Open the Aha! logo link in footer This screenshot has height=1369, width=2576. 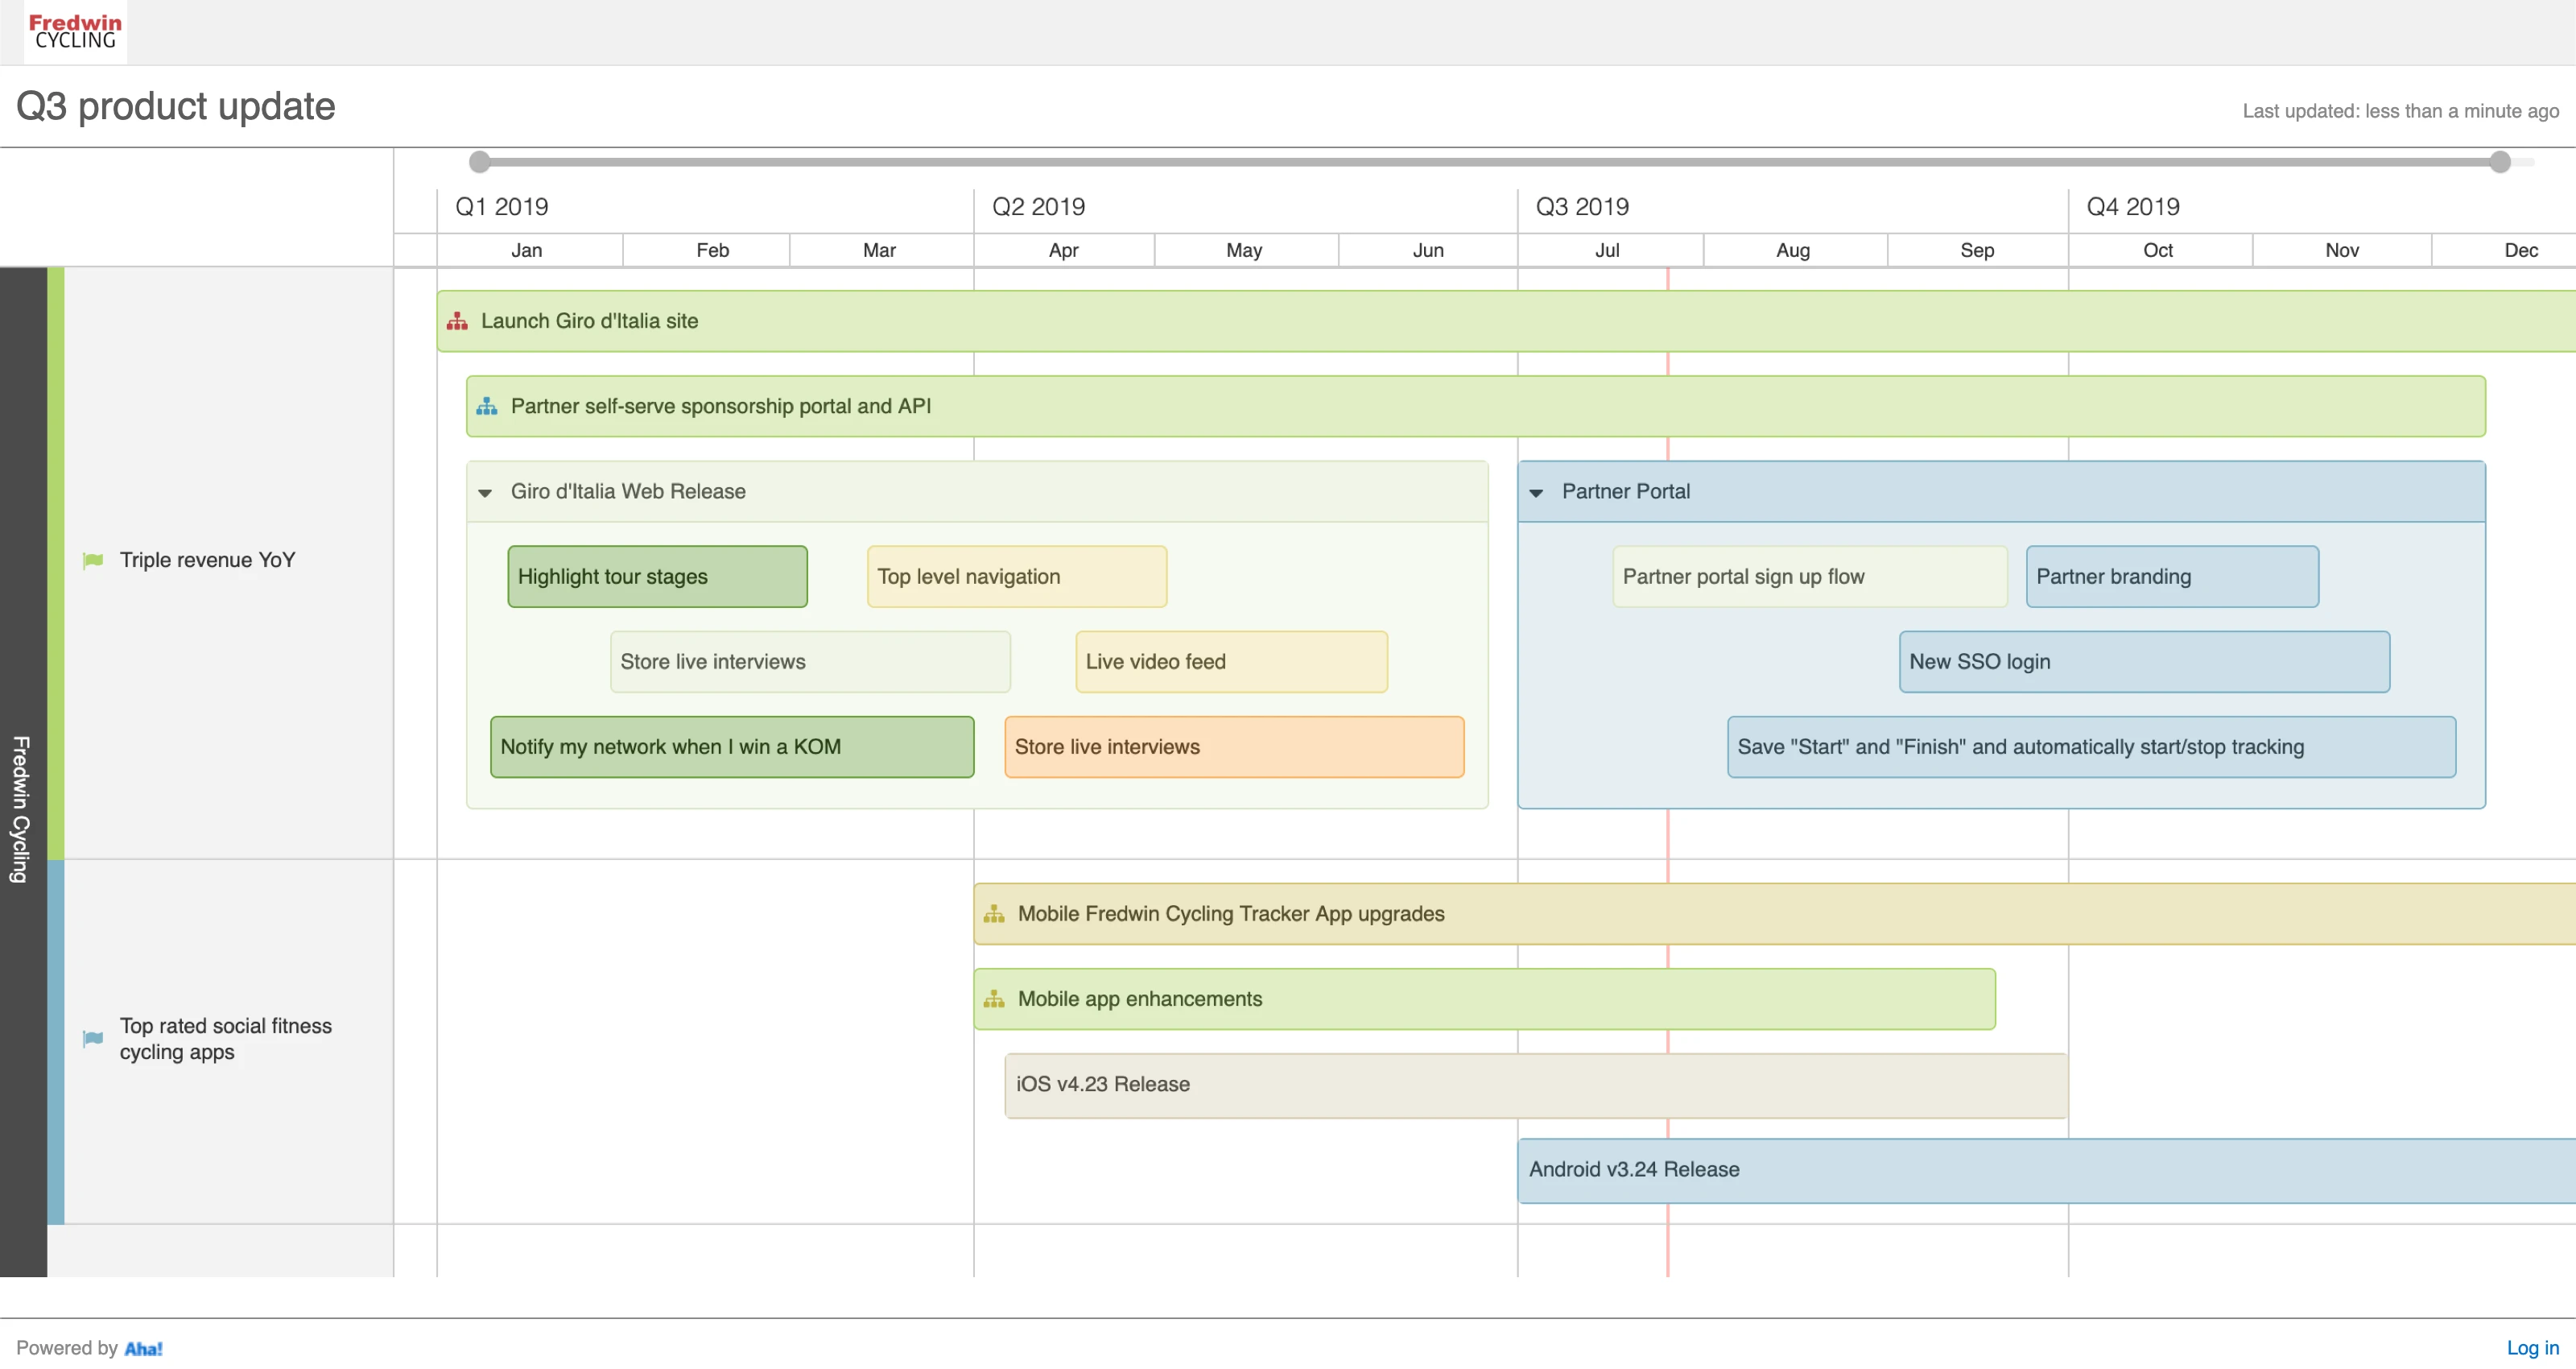[143, 1348]
